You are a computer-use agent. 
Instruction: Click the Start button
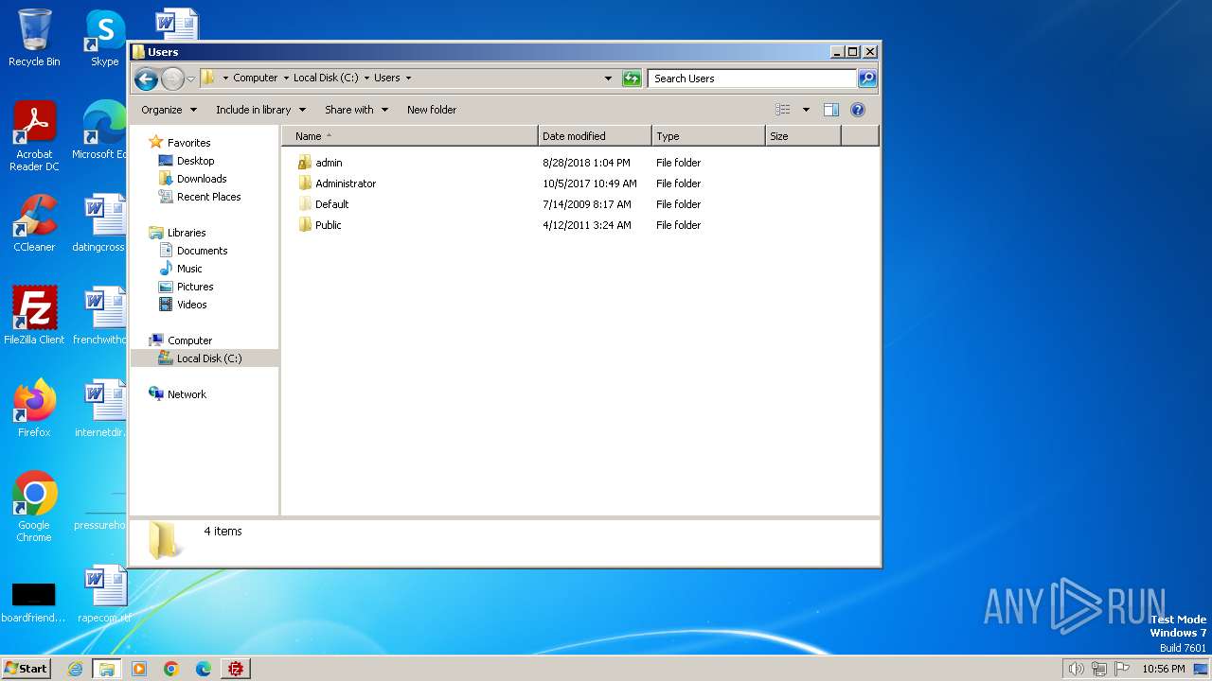tap(26, 669)
